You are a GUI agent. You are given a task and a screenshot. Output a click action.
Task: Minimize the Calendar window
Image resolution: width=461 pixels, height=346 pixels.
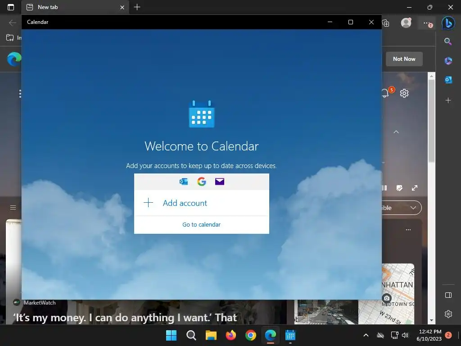coord(330,22)
